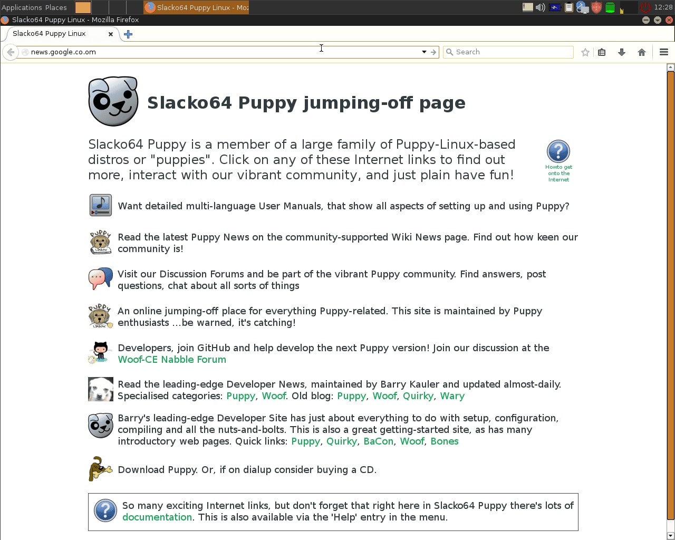
Task: Click the Download Puppy dog-with-bone icon
Action: tap(100, 469)
